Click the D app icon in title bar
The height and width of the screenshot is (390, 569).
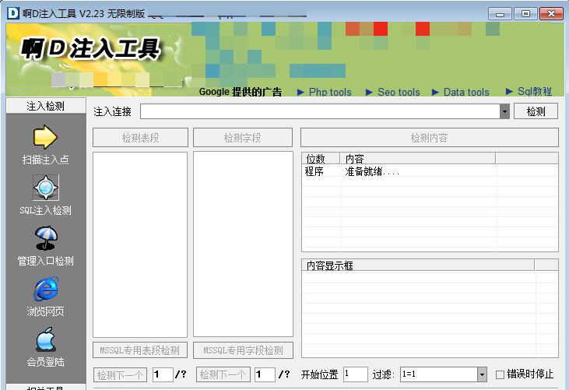13,13
